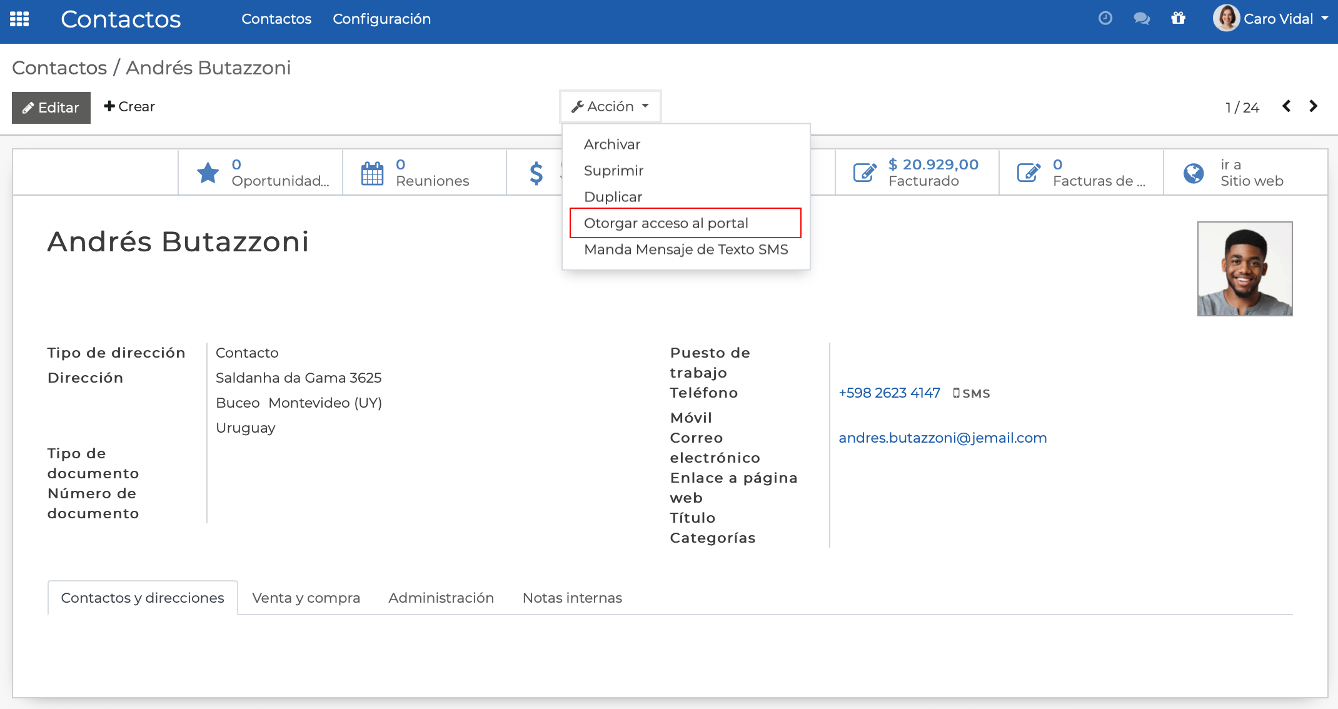This screenshot has width=1338, height=709.
Task: Click the contact profile photo thumbnail
Action: pos(1244,269)
